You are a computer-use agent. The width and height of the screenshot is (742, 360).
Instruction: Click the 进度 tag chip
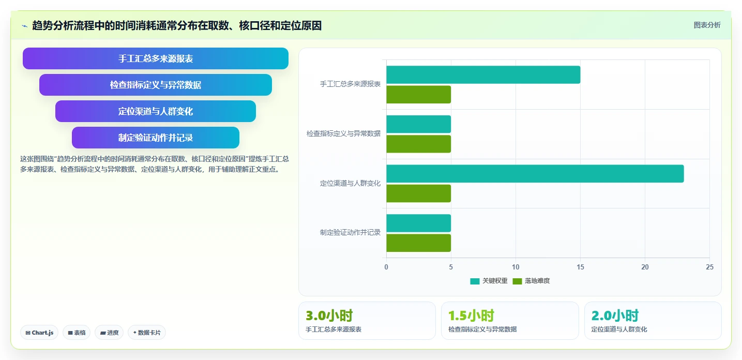(109, 333)
